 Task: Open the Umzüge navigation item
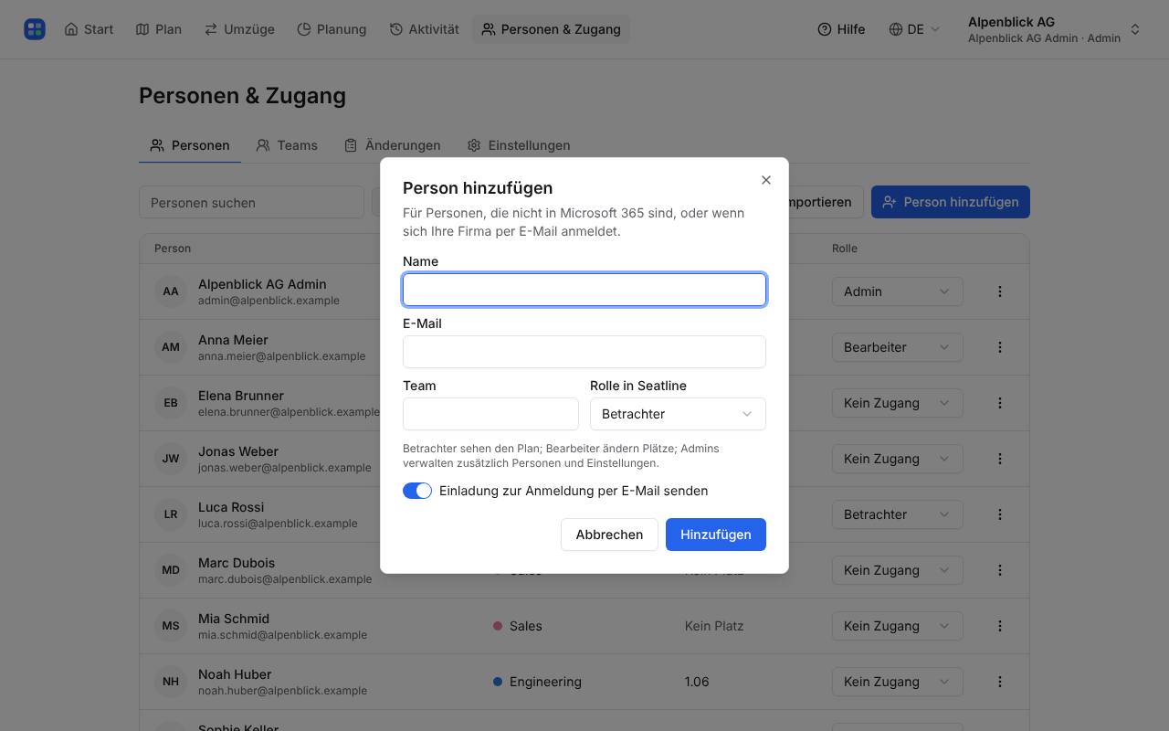pos(239,29)
